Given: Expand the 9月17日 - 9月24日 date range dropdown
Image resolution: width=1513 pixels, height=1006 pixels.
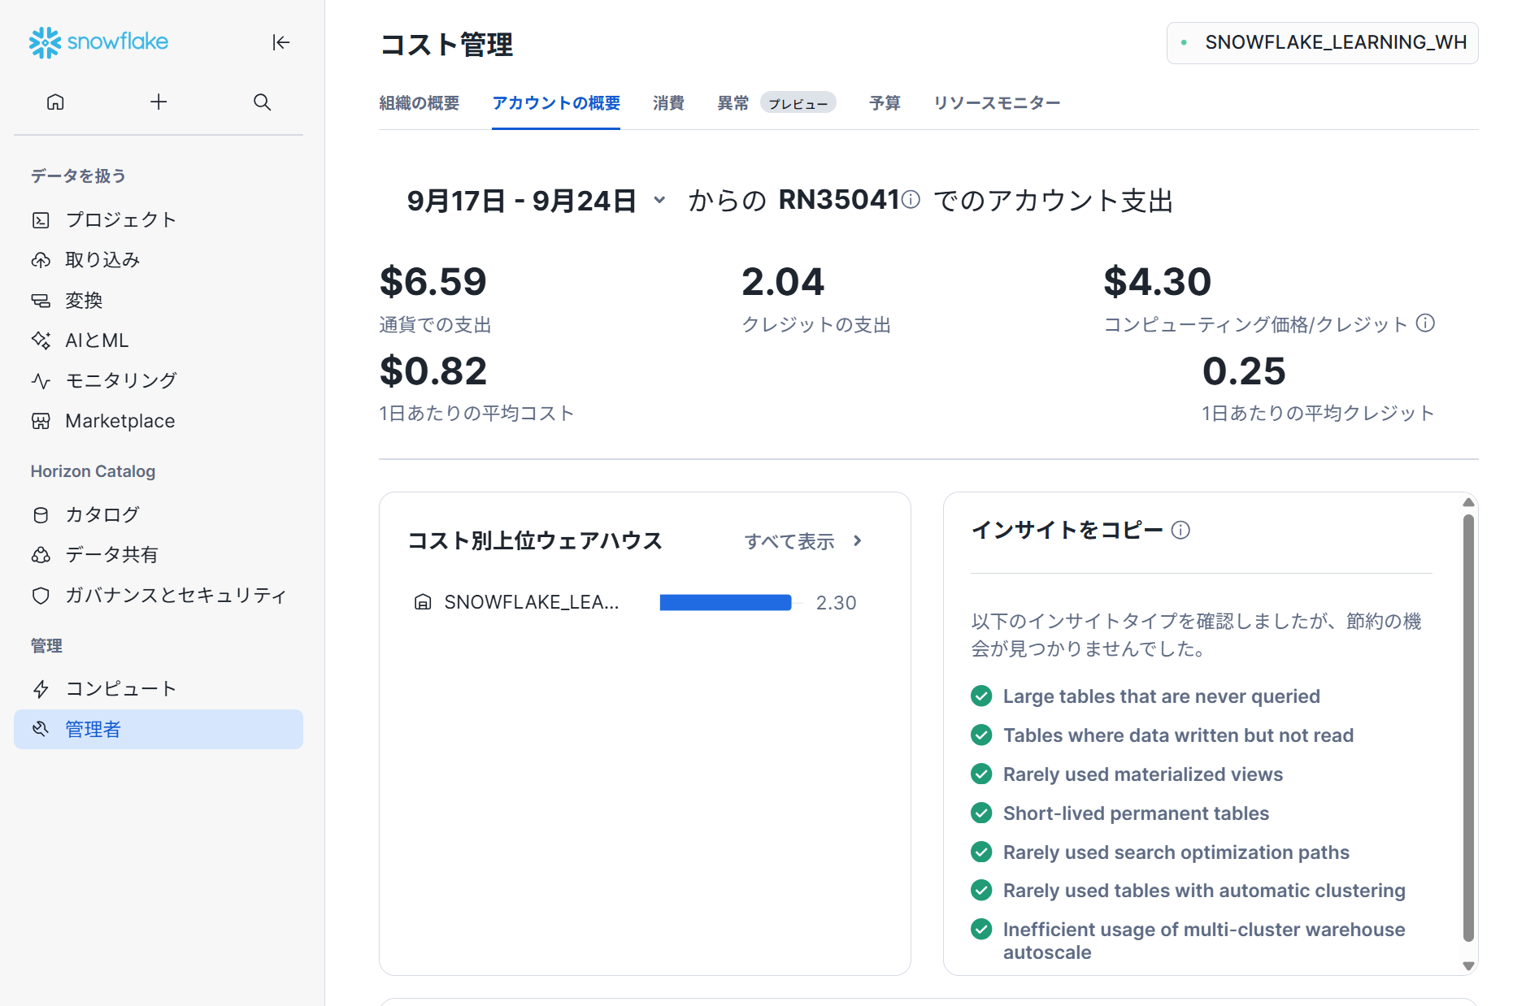Looking at the screenshot, I should (x=537, y=201).
